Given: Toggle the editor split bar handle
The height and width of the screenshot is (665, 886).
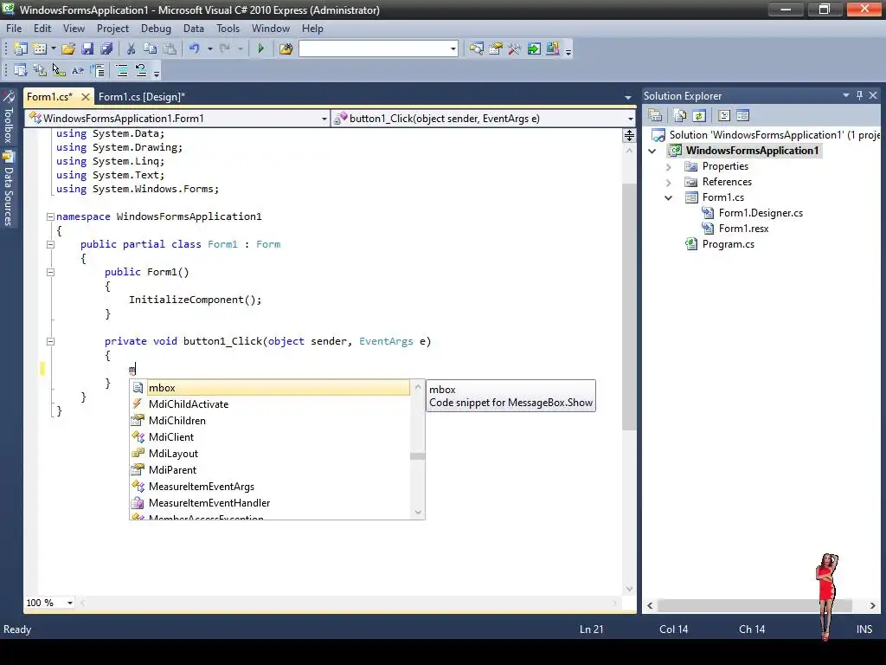Looking at the screenshot, I should tap(629, 135).
